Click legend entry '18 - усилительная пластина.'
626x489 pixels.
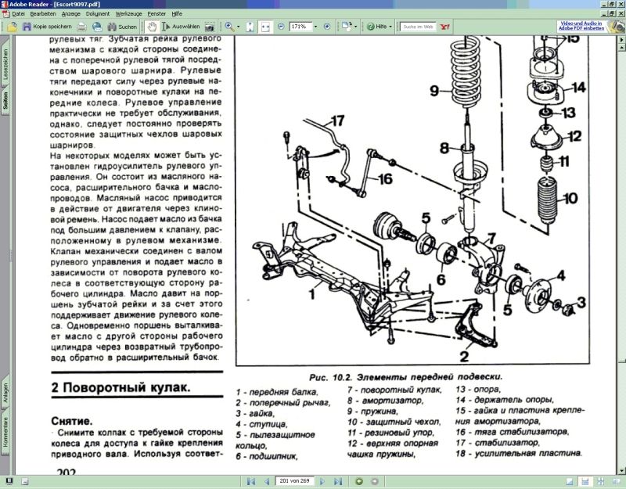coord(519,453)
